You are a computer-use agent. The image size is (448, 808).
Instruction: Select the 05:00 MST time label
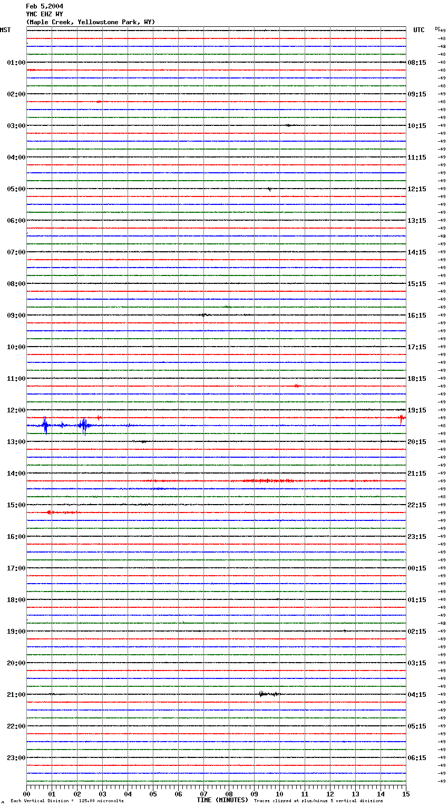tap(16, 189)
